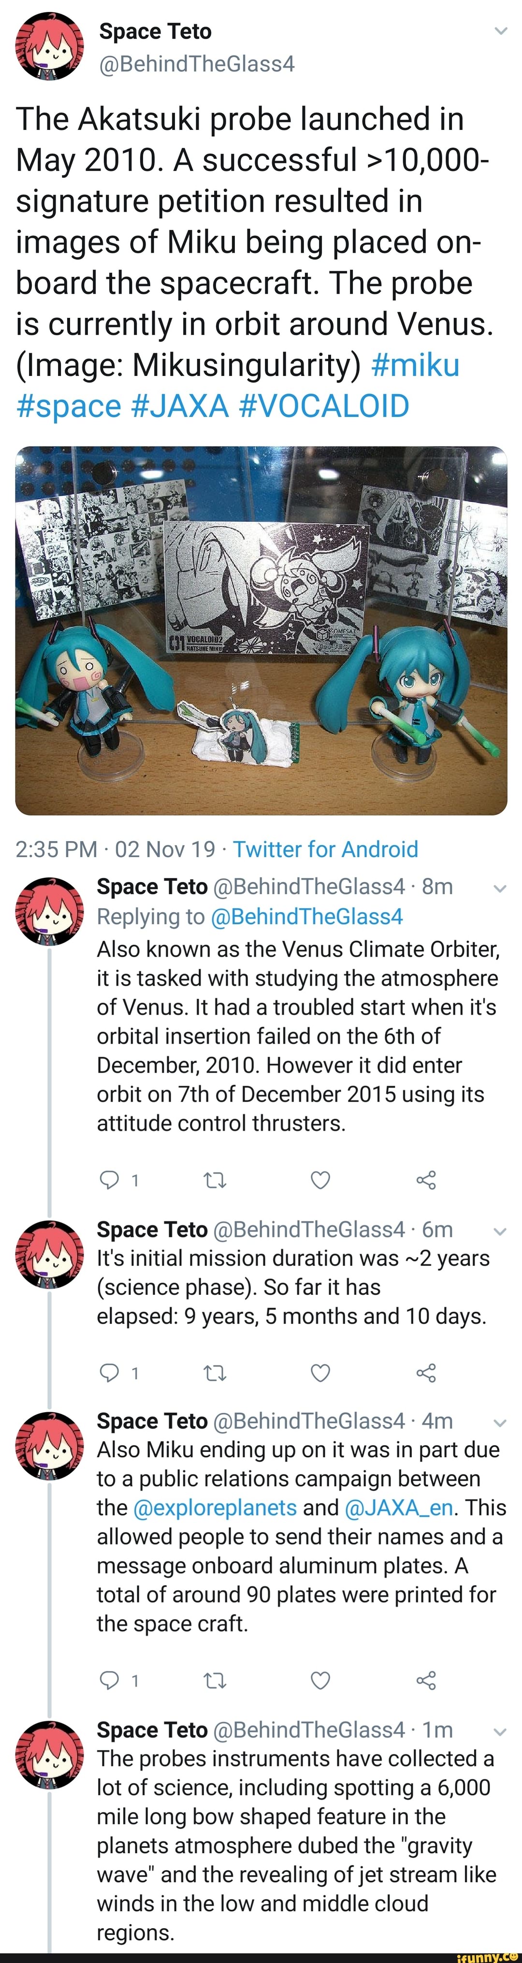Reply to the aluminum plates tweet
Screen dimensions: 522x1963
pyautogui.click(x=110, y=1679)
